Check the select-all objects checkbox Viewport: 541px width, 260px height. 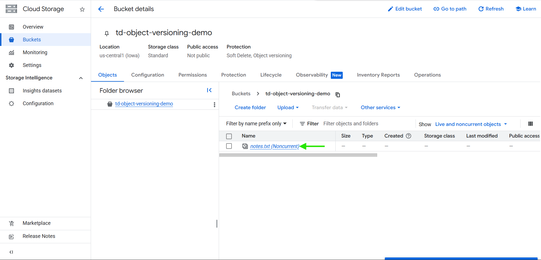229,136
